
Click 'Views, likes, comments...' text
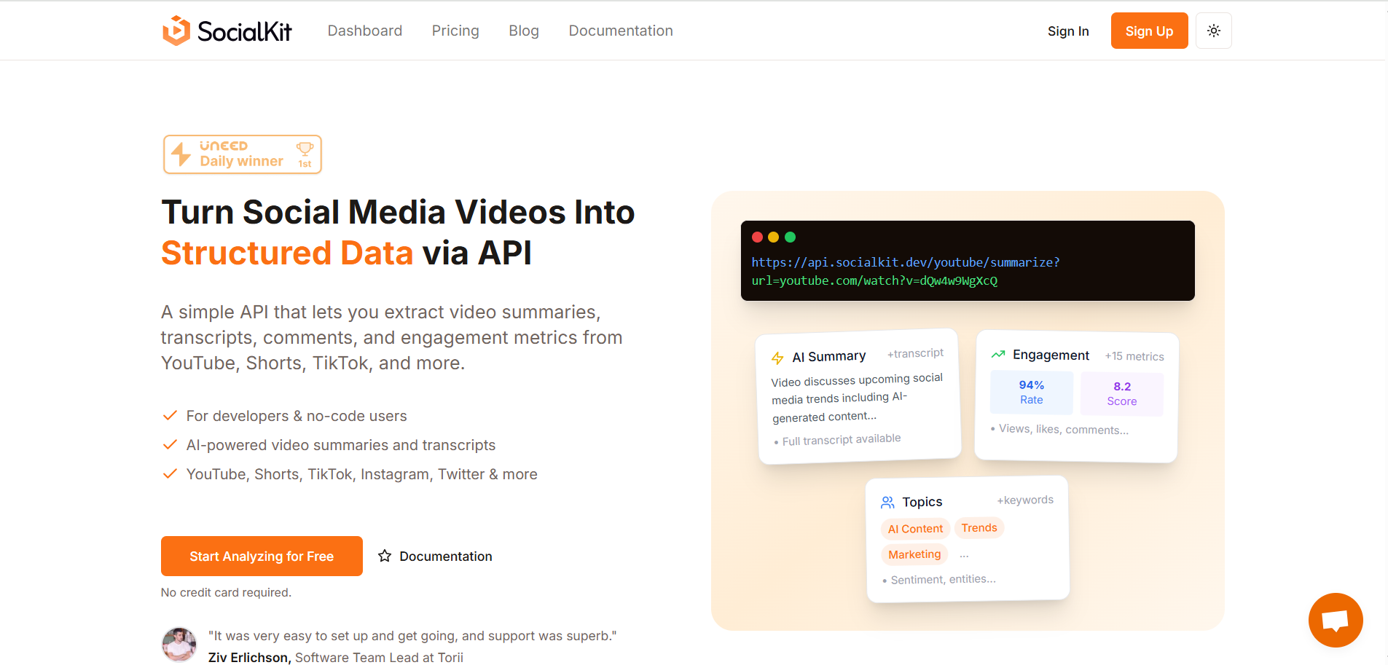pos(1064,429)
